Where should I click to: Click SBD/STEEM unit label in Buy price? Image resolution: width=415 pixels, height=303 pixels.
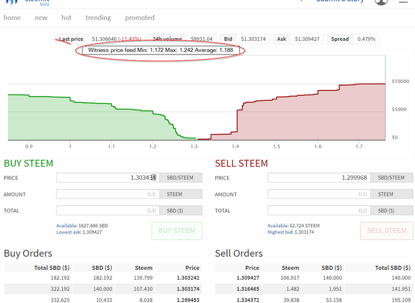pos(180,178)
